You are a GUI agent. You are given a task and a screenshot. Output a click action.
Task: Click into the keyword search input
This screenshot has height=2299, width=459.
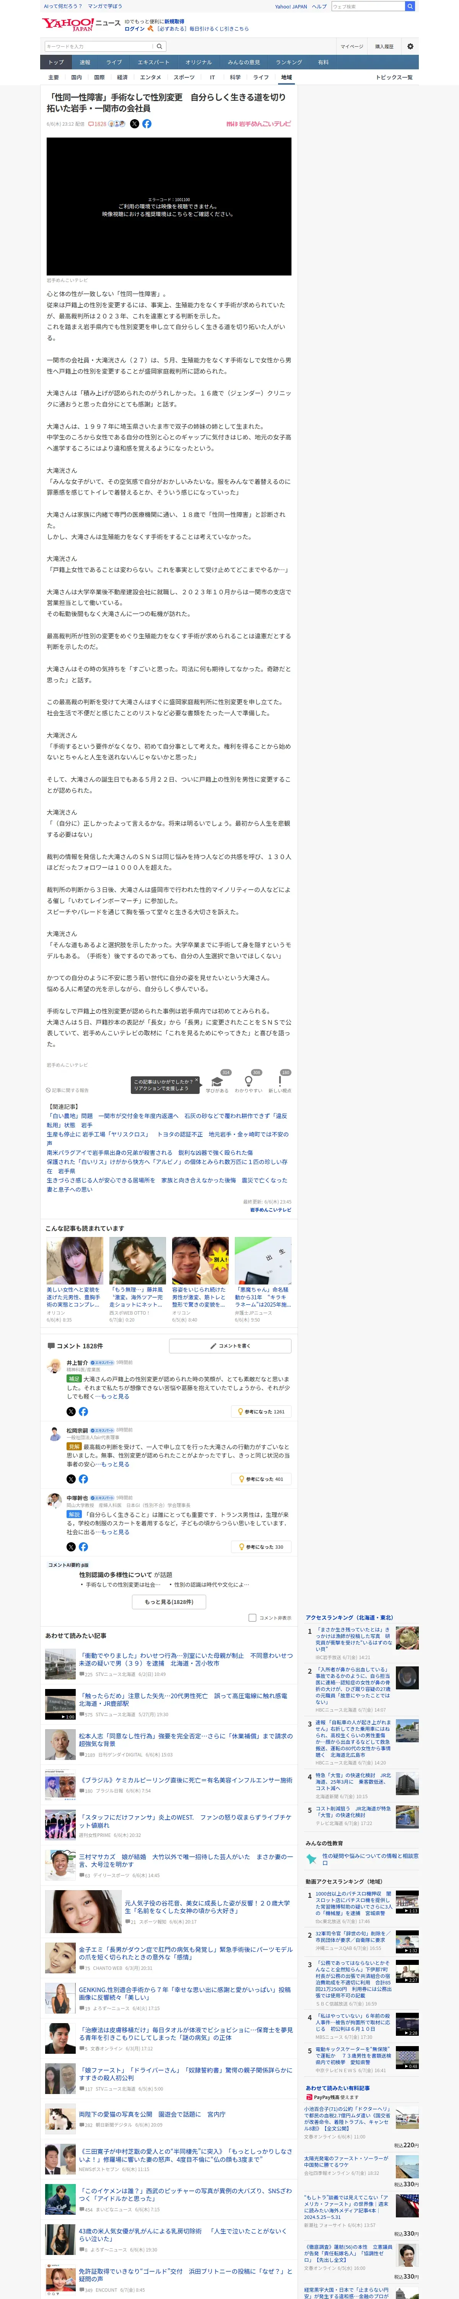tap(100, 46)
